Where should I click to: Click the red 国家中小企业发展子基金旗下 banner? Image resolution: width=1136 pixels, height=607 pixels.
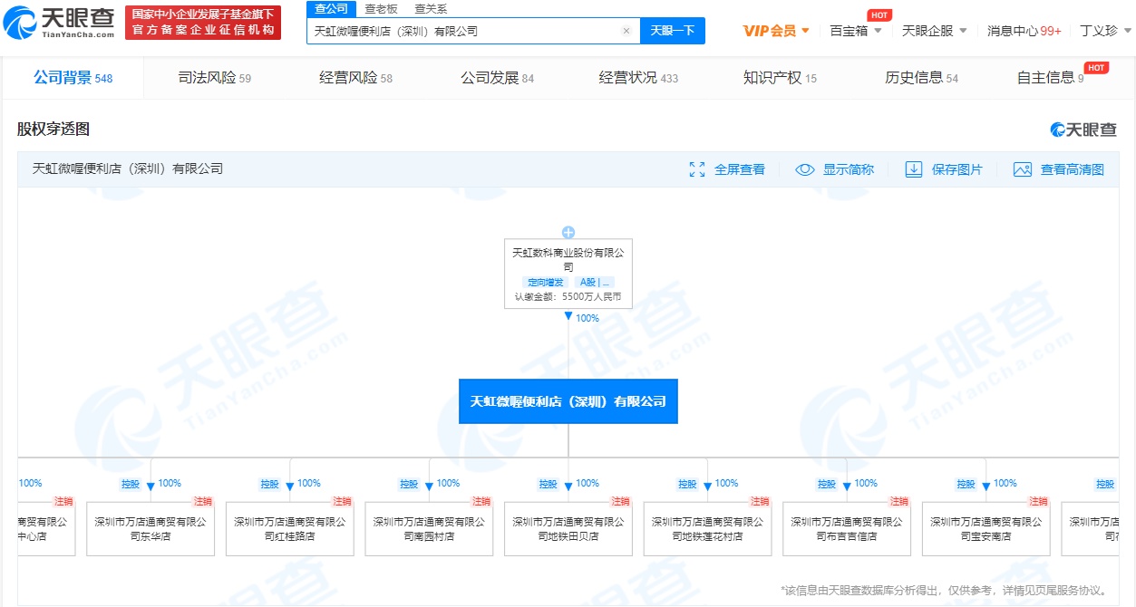click(x=203, y=23)
